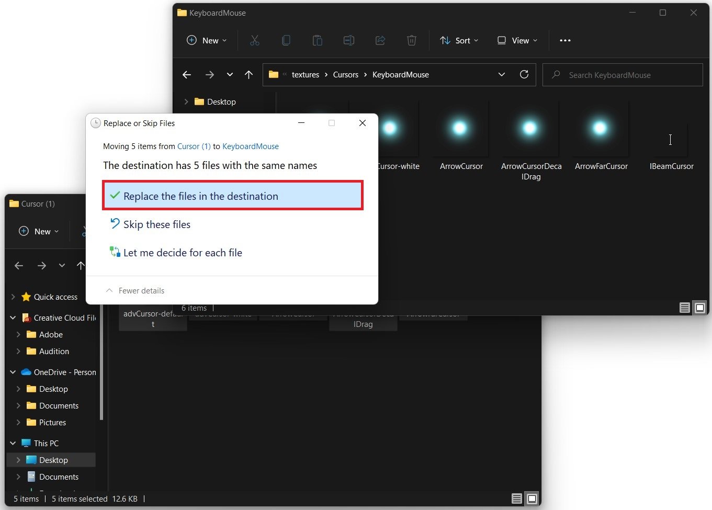The height and width of the screenshot is (510, 712).
Task: Click the Rename icon in toolbar
Action: point(349,40)
